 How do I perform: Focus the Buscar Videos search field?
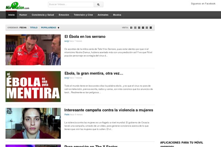pos(71,4)
